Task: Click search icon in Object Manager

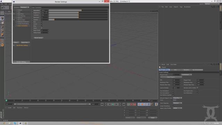Action: pyautogui.click(x=212, y=7)
